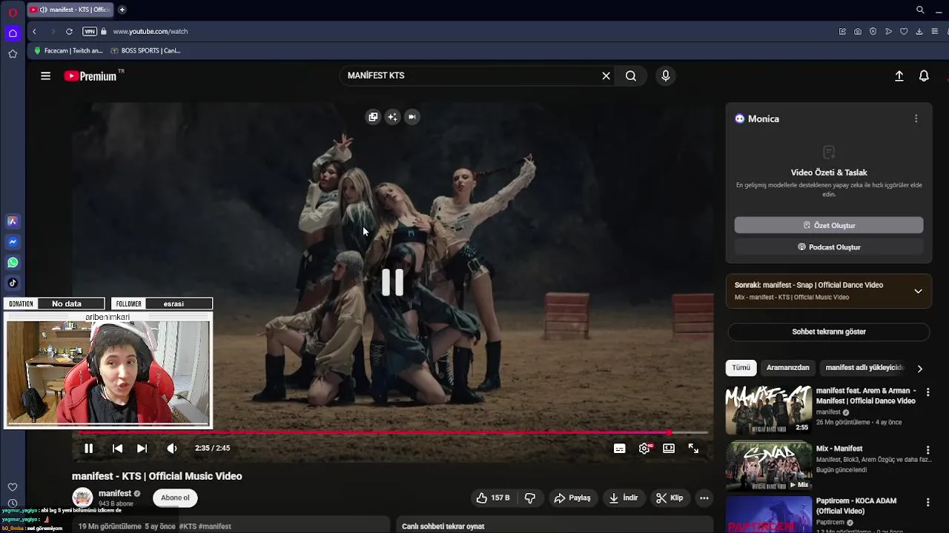
Task: Like the video showing 157 B
Action: pos(494,498)
